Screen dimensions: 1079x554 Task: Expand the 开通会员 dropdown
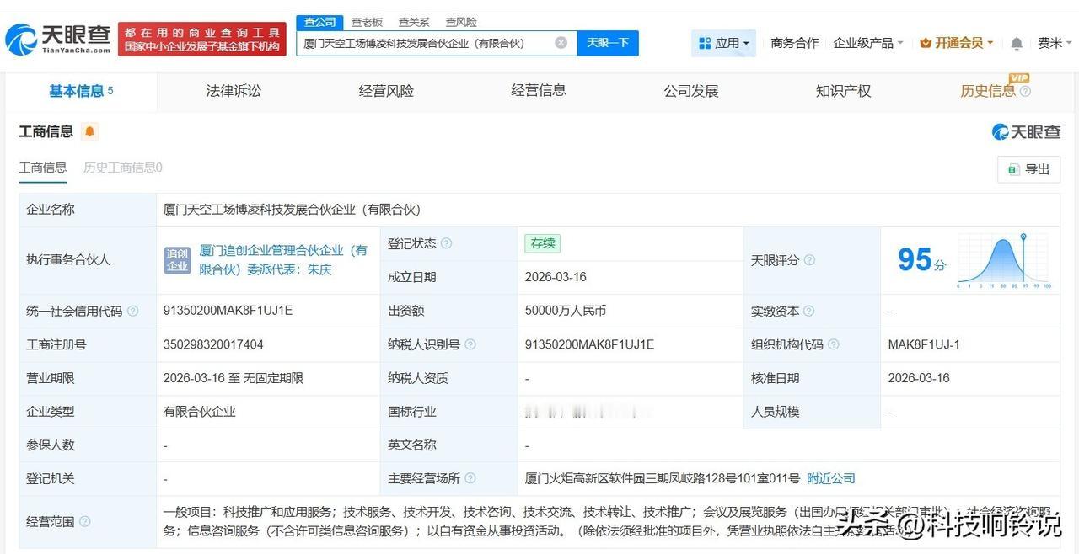click(957, 43)
